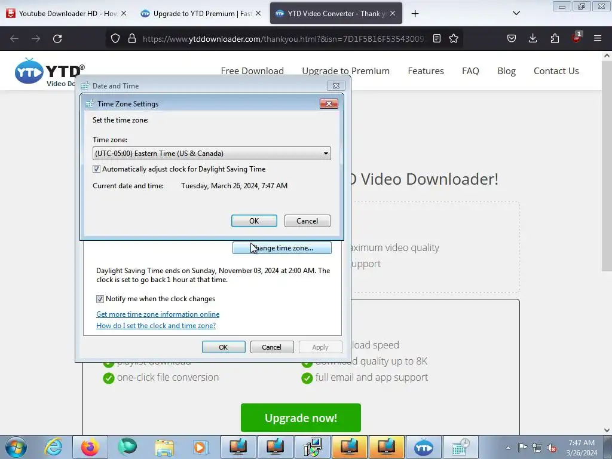Image resolution: width=612 pixels, height=459 pixels.
Task: Click the Firefox forward arrow
Action: coord(36,39)
